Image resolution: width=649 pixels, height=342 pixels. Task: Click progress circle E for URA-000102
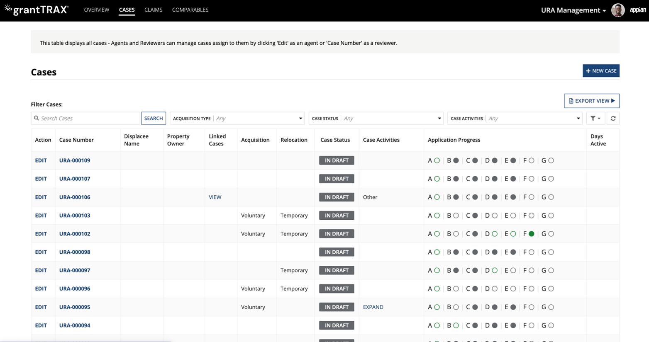513,234
